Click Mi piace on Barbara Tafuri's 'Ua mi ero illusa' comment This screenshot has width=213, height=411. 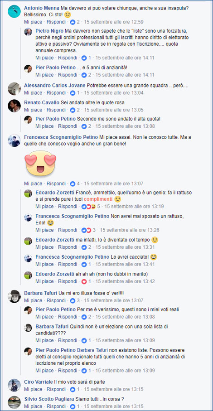(33, 300)
